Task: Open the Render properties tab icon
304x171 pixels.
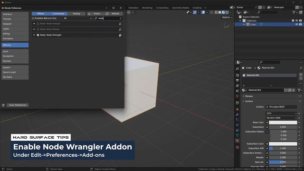Action: (x=237, y=75)
